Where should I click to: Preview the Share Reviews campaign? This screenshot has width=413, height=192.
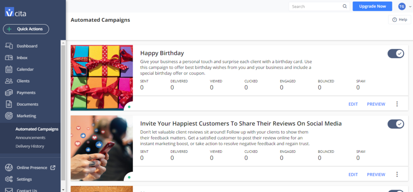[x=376, y=174]
